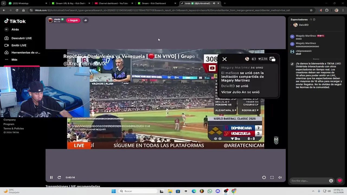Screen dimensions: 347x195
Task: Open Jonás profile avatar
Action: point(50,20)
